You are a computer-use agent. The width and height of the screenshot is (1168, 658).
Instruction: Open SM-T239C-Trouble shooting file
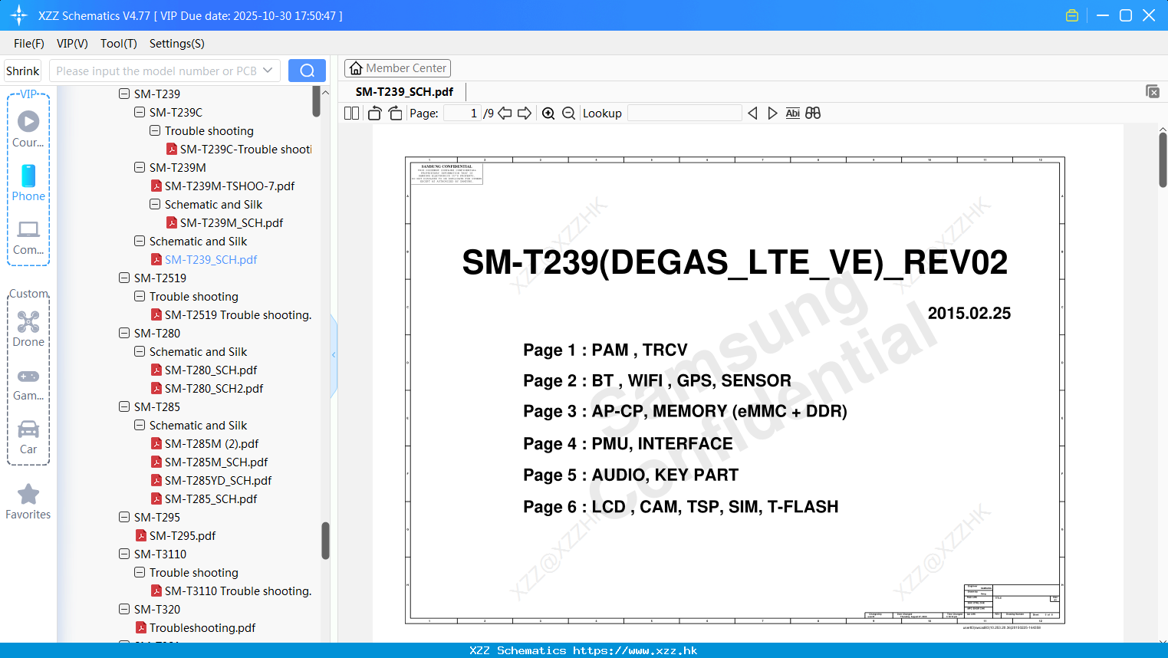pos(245,149)
